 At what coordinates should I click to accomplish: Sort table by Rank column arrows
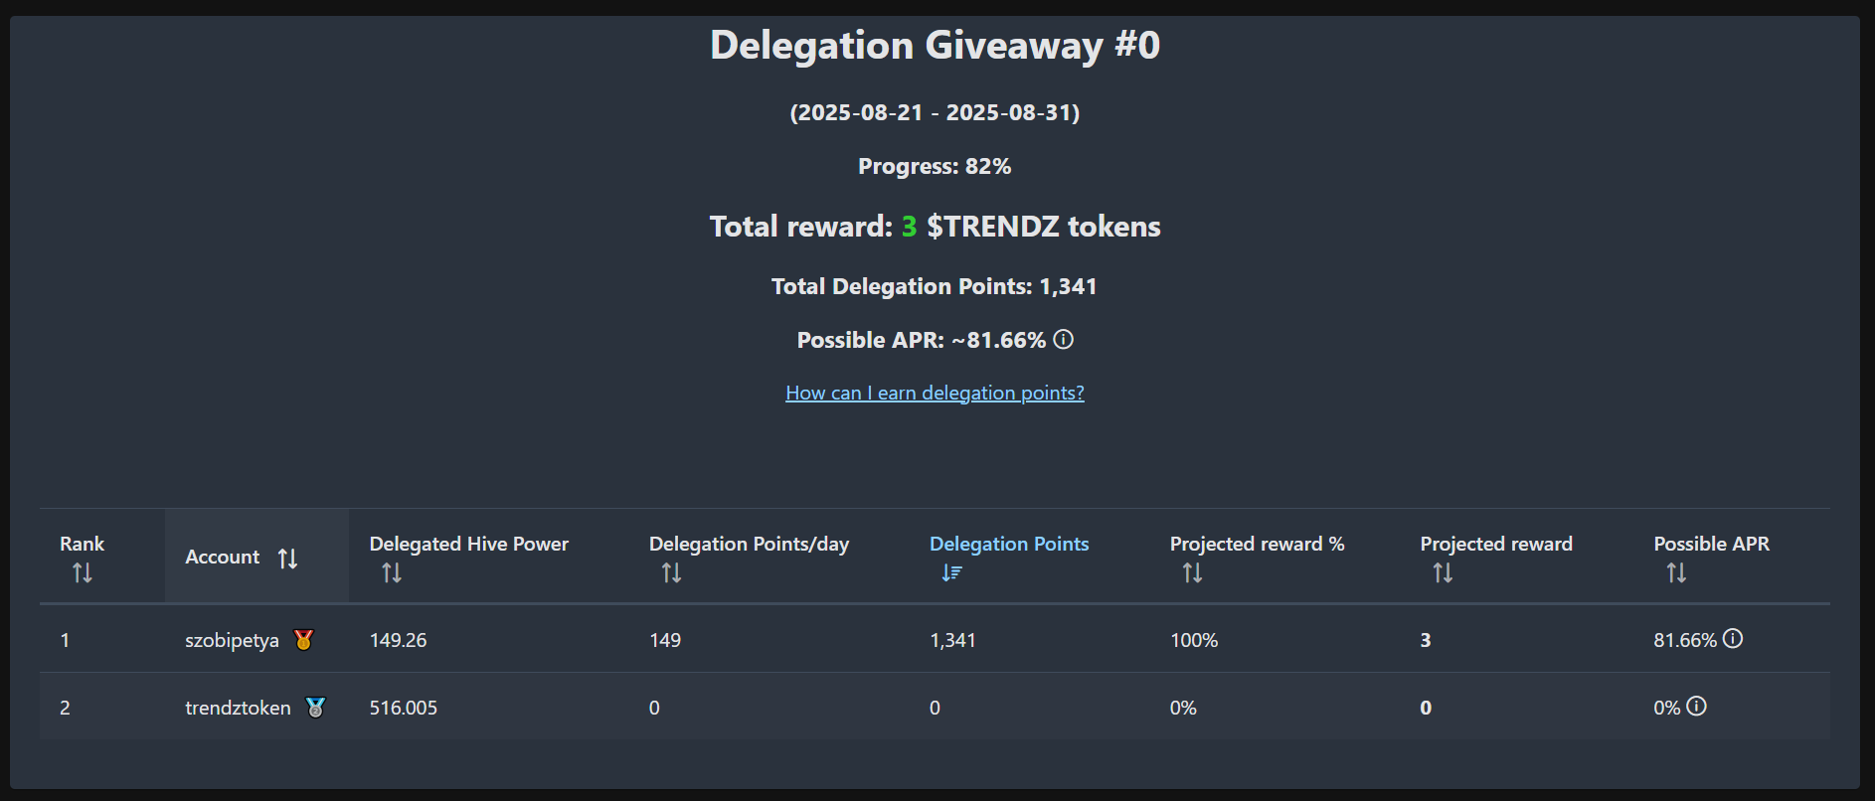(x=83, y=573)
